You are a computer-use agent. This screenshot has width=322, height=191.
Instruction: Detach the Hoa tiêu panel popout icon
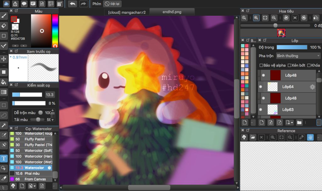tap(248, 11)
